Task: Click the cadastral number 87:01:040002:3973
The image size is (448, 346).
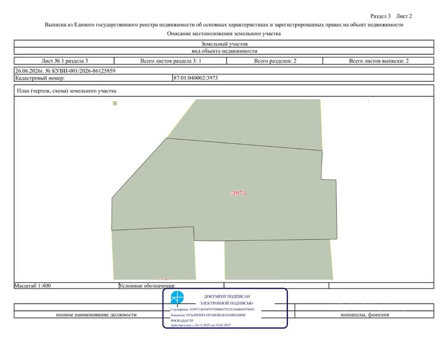Action: coord(195,78)
